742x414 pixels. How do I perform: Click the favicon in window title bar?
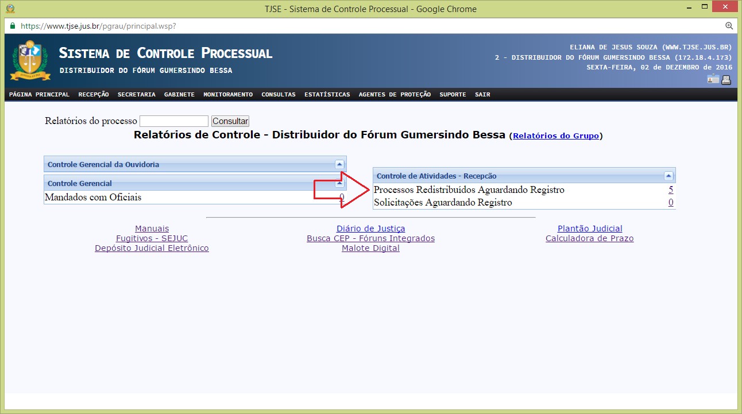(10, 9)
